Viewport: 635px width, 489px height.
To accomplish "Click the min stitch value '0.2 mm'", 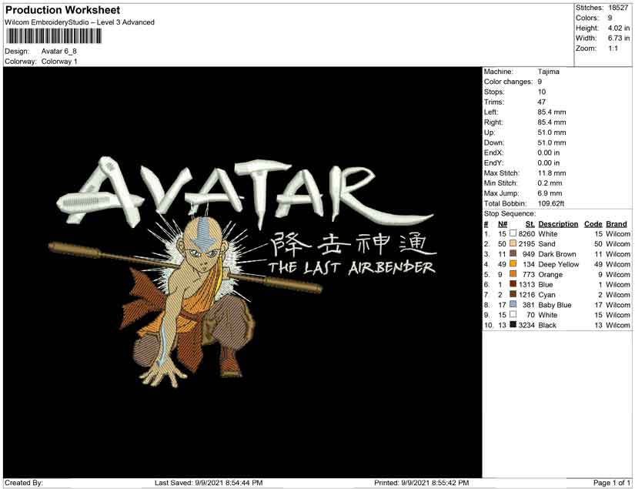I will point(550,183).
